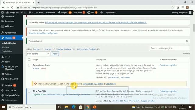Viewport: 195px width, 110px height.
Task: Tick the All in One SEO checkbox
Action: click(x=29, y=91)
